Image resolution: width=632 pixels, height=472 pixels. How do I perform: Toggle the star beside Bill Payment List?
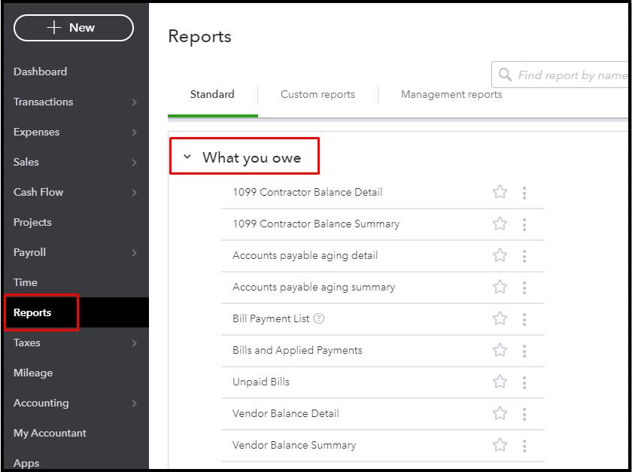[x=500, y=319]
